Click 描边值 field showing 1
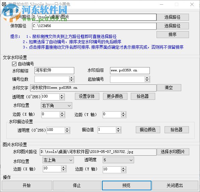 coord(107,130)
